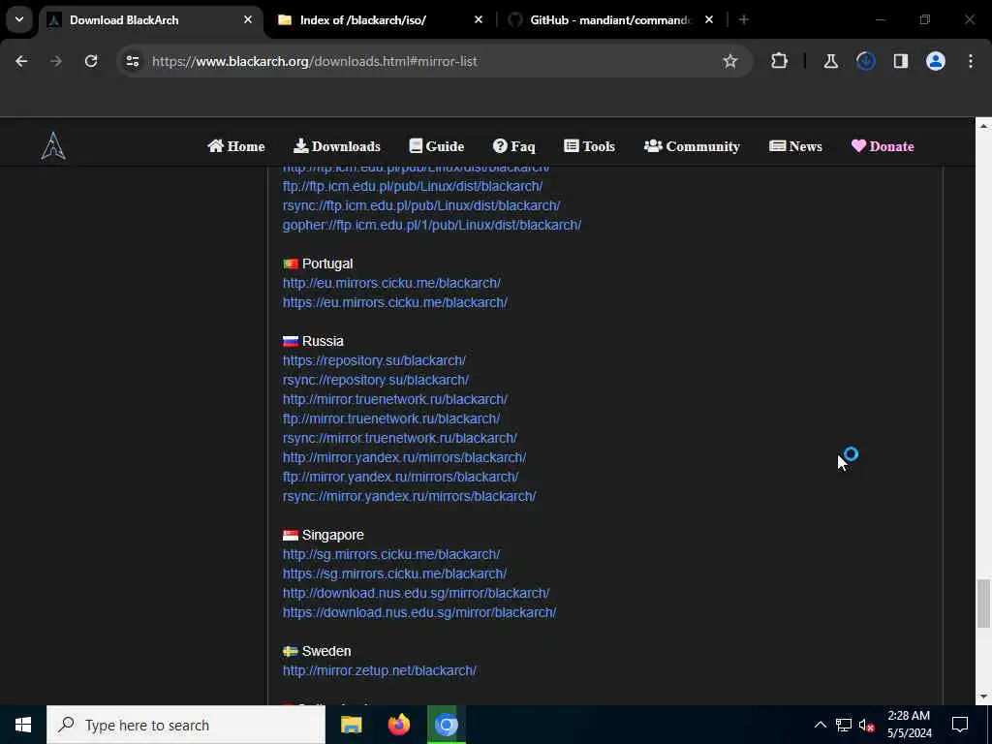
Task: Open http://download.nus.edu.sg/mirror/blackarch/ link
Action: 417,593
